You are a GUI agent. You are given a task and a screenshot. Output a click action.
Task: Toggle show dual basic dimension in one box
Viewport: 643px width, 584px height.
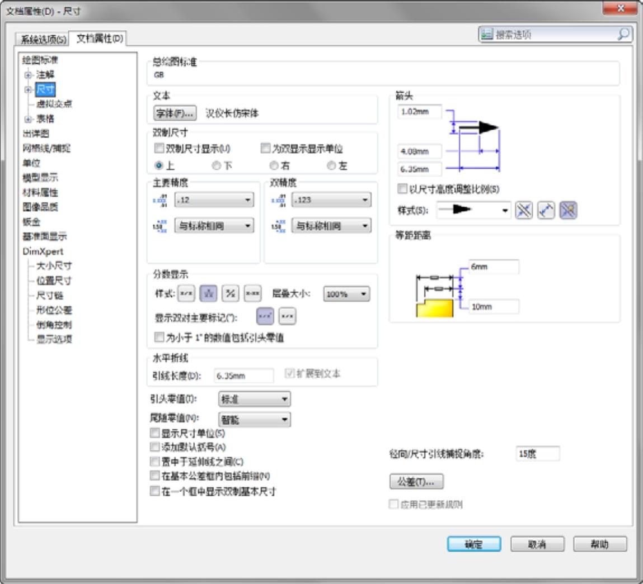tap(154, 491)
